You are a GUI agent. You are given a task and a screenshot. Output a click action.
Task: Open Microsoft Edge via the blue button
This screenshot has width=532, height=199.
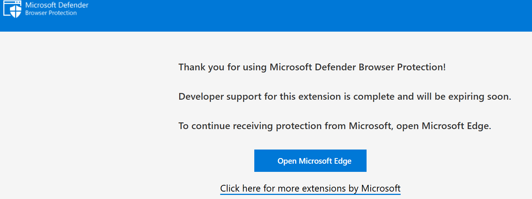[x=310, y=161]
